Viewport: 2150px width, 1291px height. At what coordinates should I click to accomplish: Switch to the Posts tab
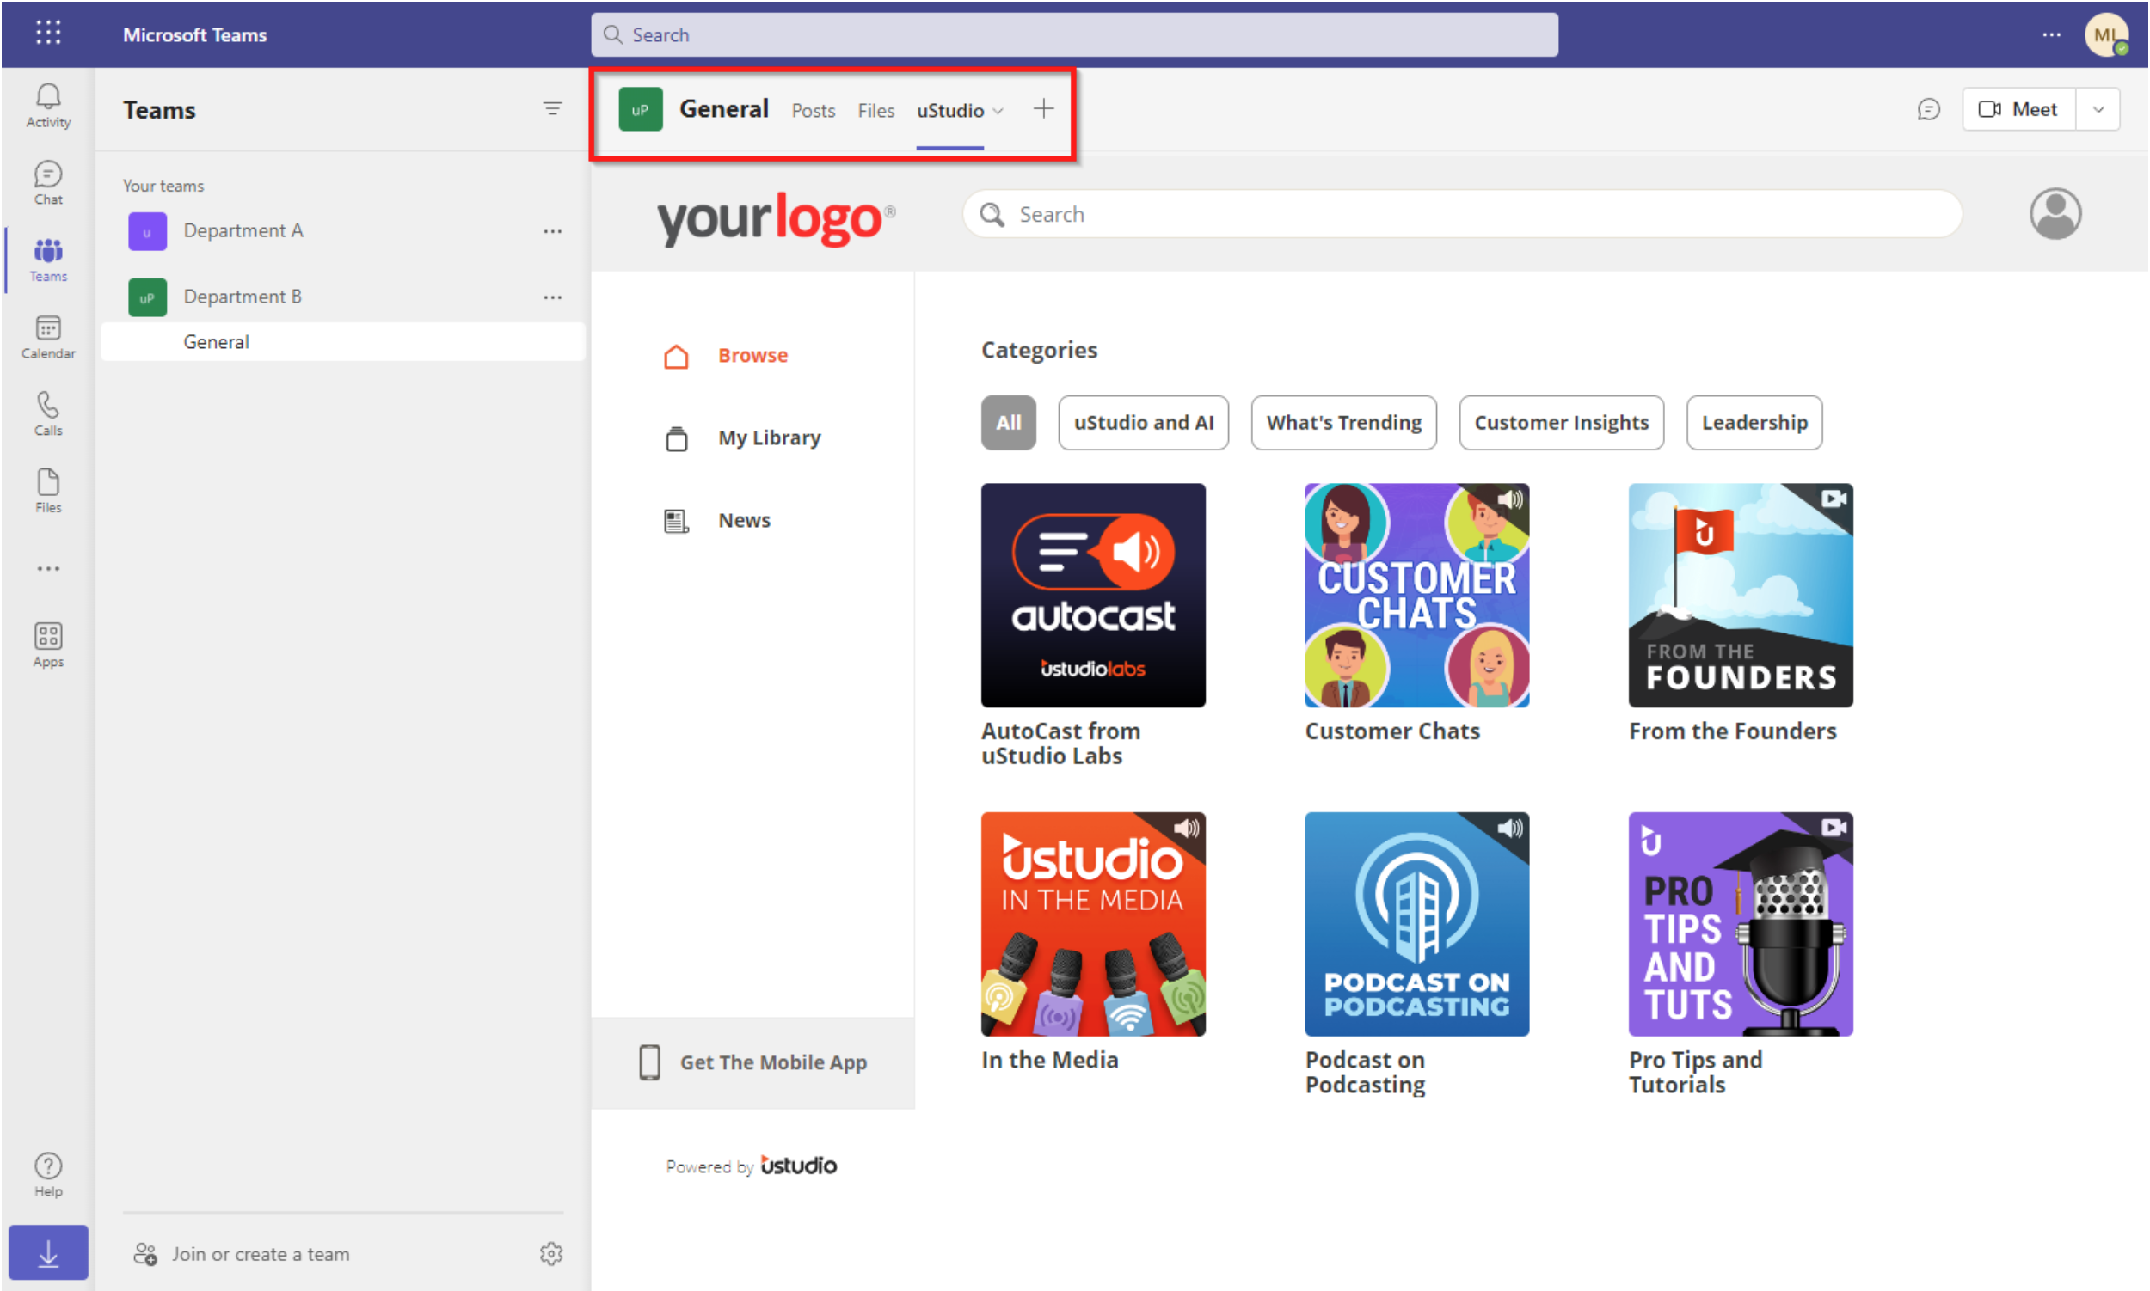tap(813, 111)
